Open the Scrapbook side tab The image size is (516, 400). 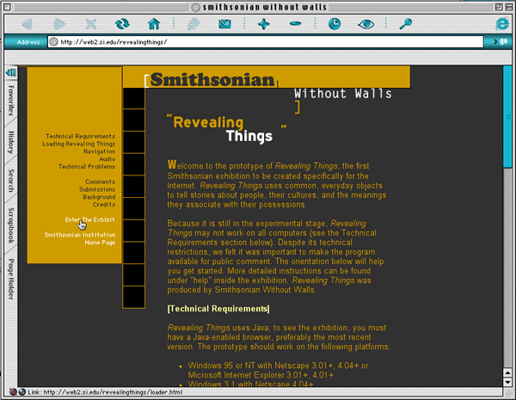pyautogui.click(x=11, y=225)
